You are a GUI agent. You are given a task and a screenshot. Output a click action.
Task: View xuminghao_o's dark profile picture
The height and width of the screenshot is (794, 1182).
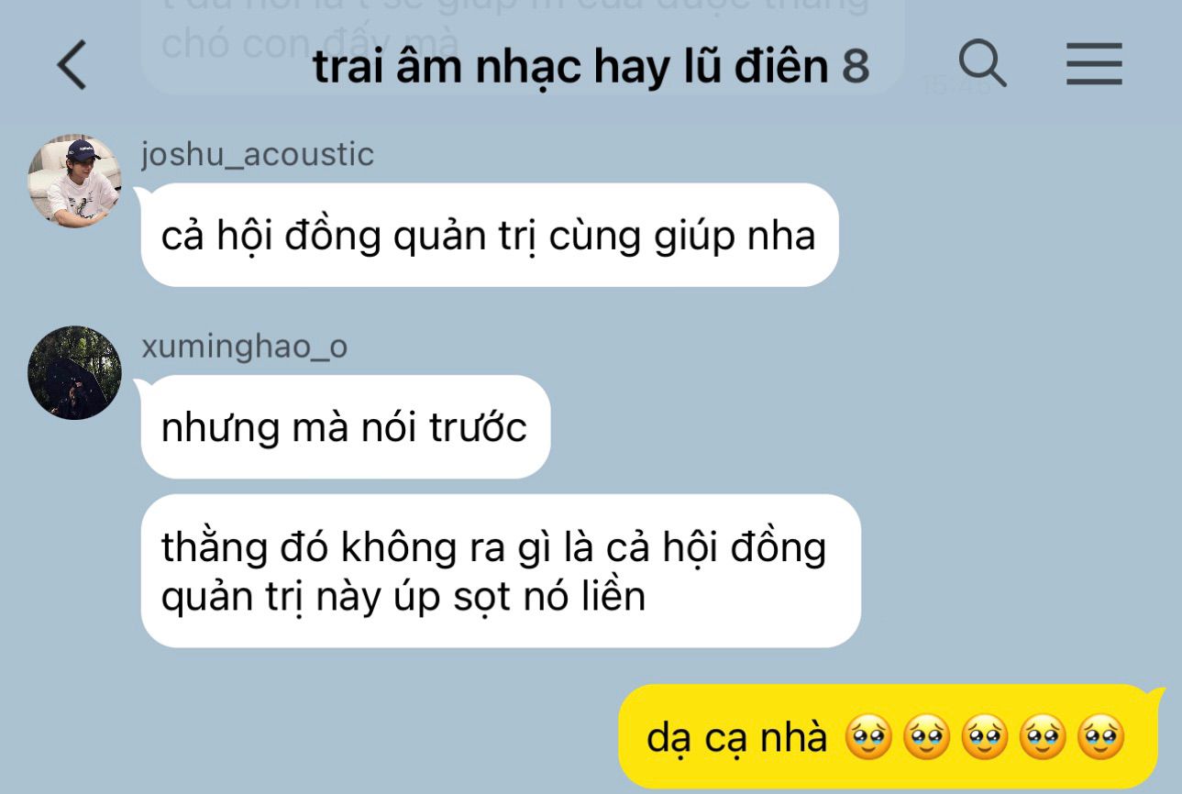[x=74, y=372]
